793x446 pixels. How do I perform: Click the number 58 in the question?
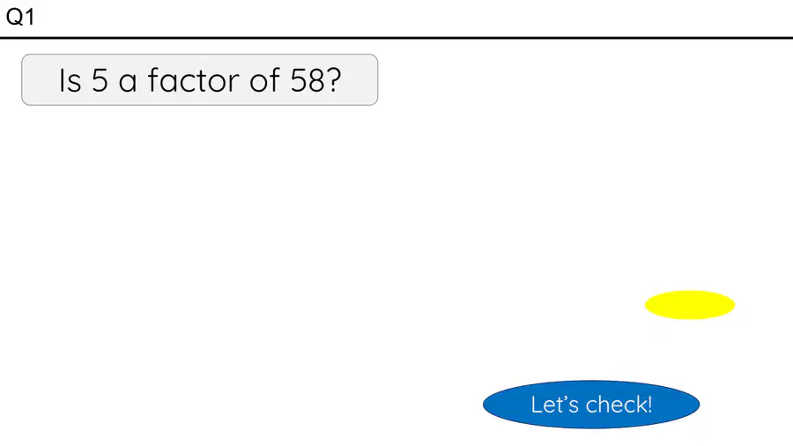[x=308, y=80]
